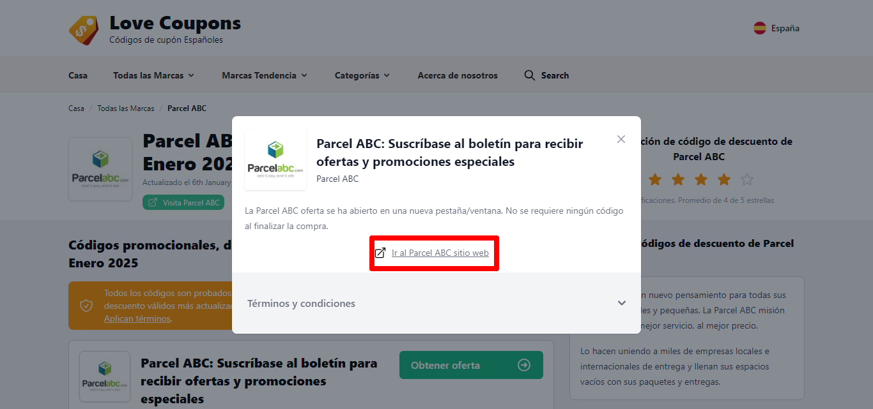Screen dimensions: 873x409
Task: Click the Términos y condiciones label
Action: click(x=301, y=304)
